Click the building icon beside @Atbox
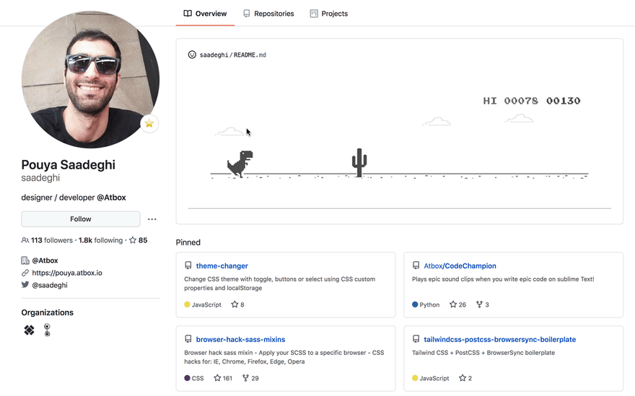 (x=25, y=261)
